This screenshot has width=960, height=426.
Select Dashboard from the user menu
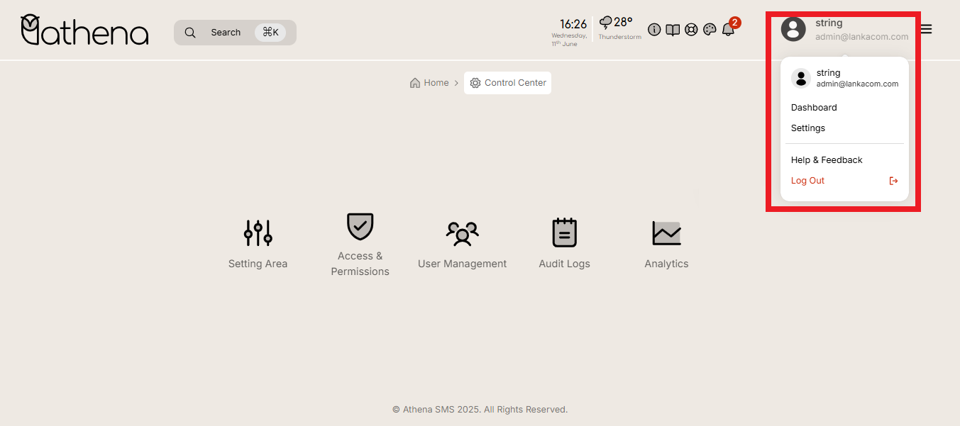(x=814, y=108)
